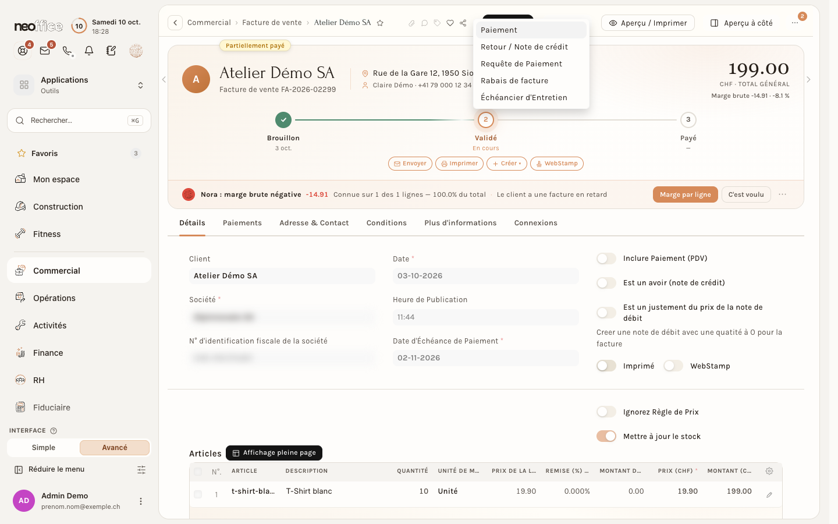Click the Aperçu / Imprimer button

coord(648,23)
